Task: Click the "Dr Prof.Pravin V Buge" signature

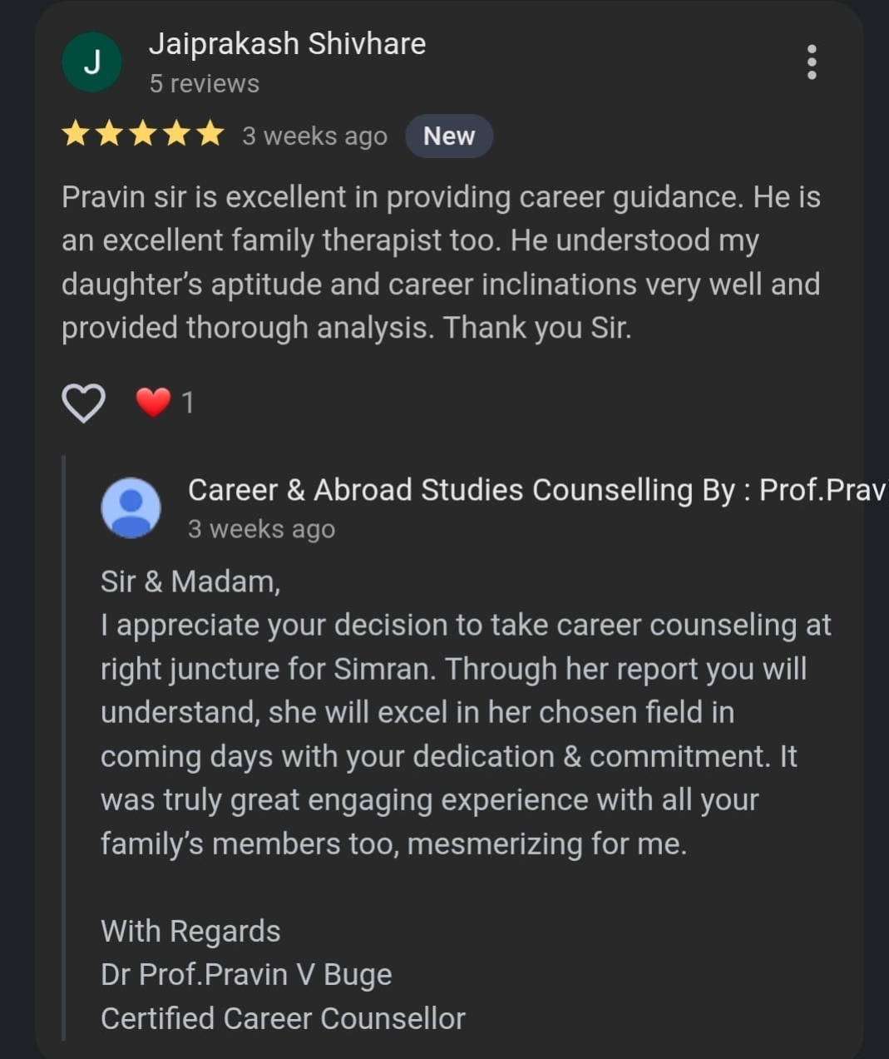Action: [x=246, y=974]
